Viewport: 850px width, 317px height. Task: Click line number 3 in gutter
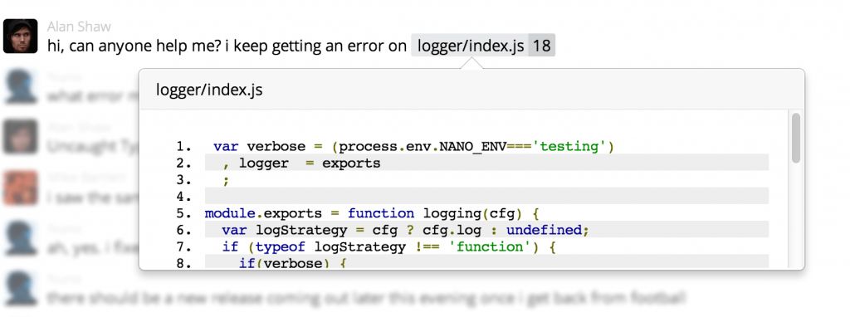point(183,180)
